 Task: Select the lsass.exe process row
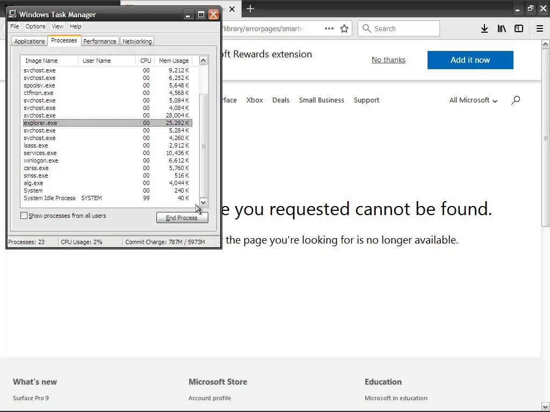tap(107, 145)
